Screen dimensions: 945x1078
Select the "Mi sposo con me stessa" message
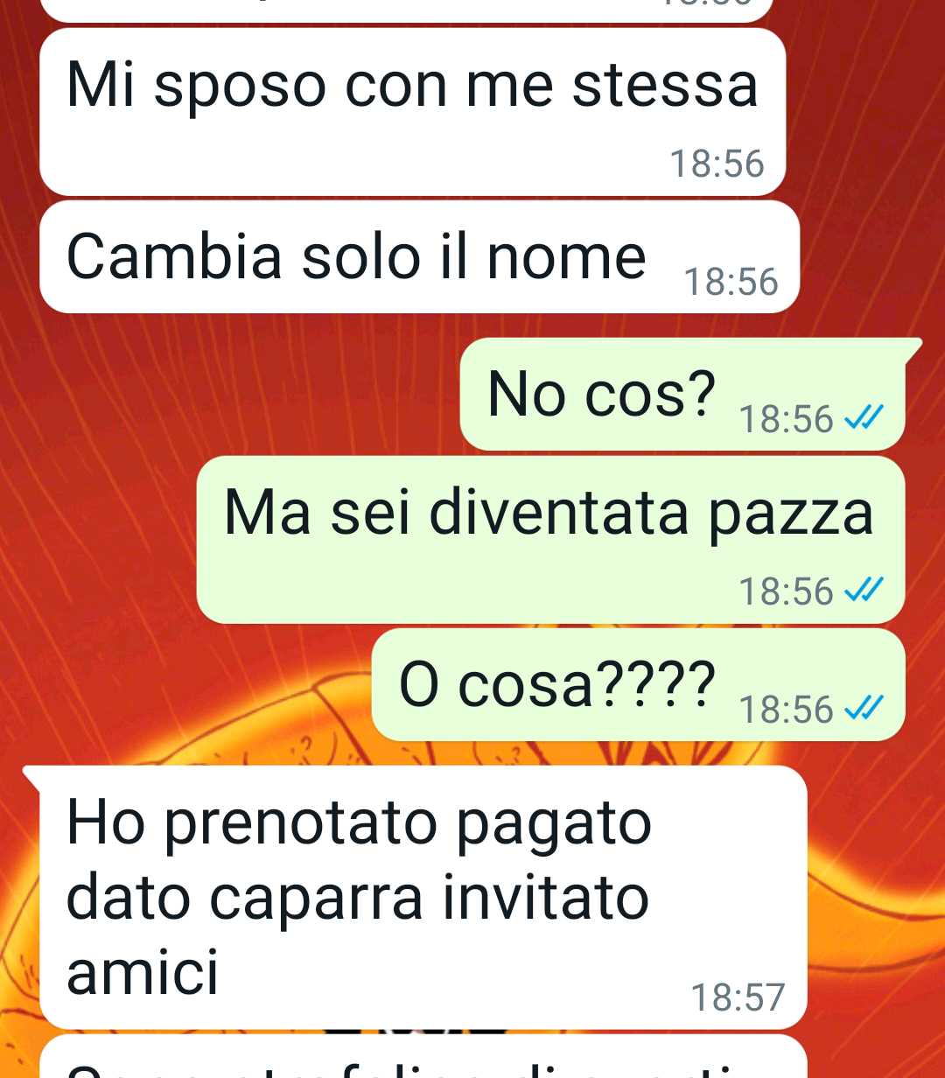pyautogui.click(x=412, y=112)
